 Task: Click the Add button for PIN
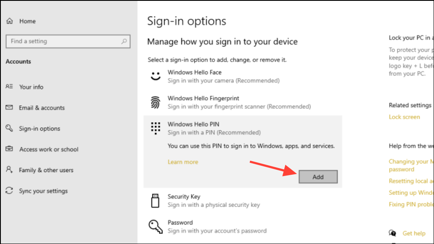tap(318, 177)
